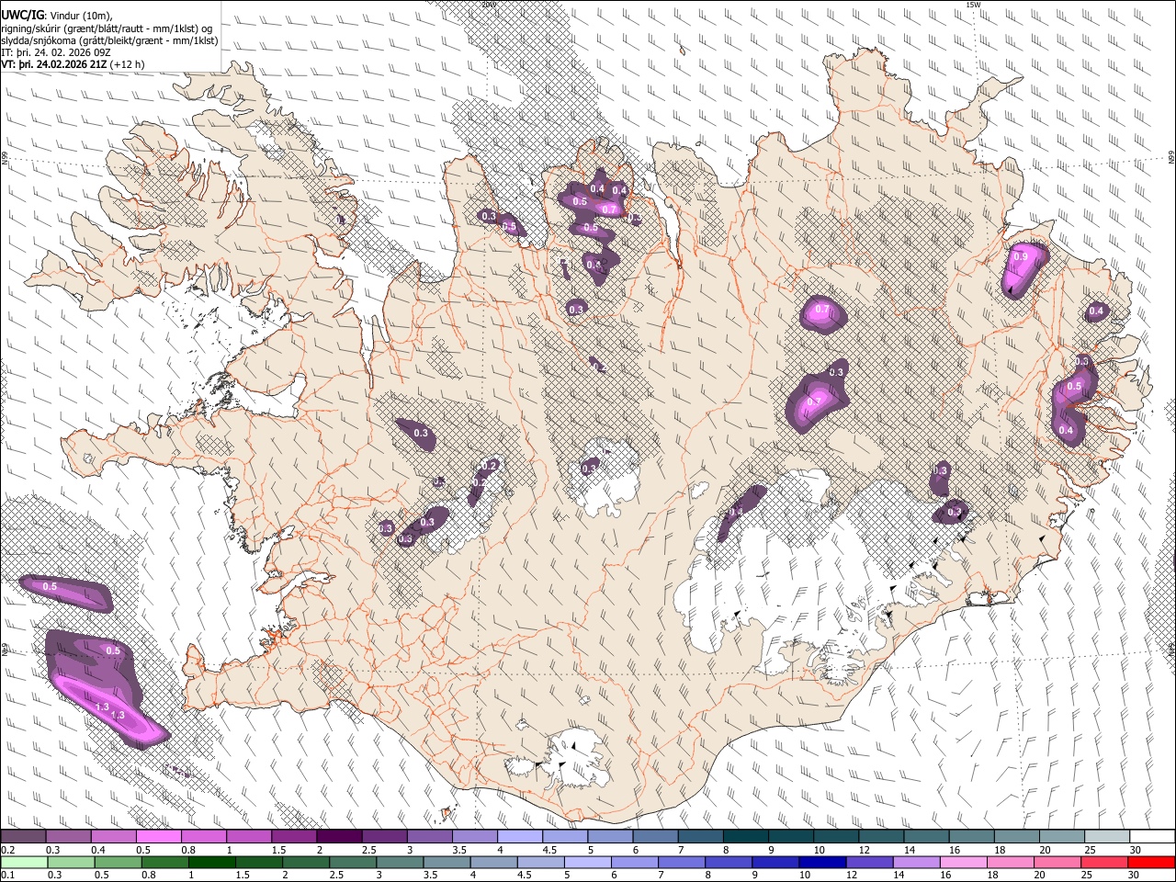Select the bold 'VT: þri. 24.02.2026 21Z' valid time
This screenshot has height=882, width=1176.
point(53,64)
